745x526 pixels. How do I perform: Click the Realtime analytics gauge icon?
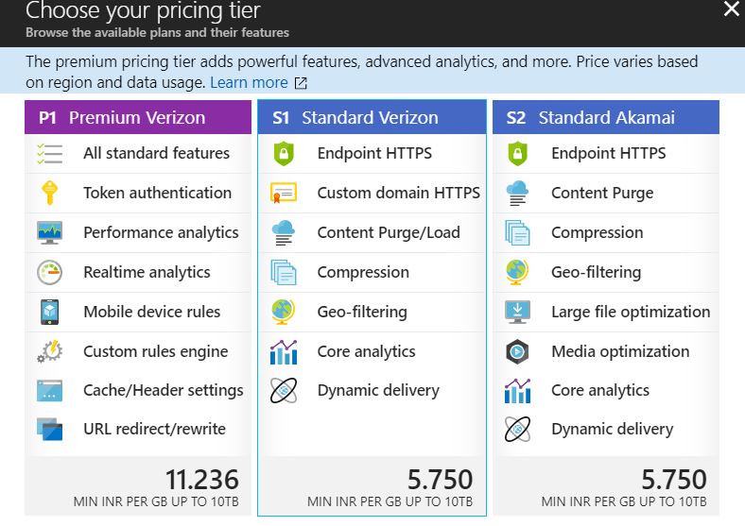(x=49, y=272)
